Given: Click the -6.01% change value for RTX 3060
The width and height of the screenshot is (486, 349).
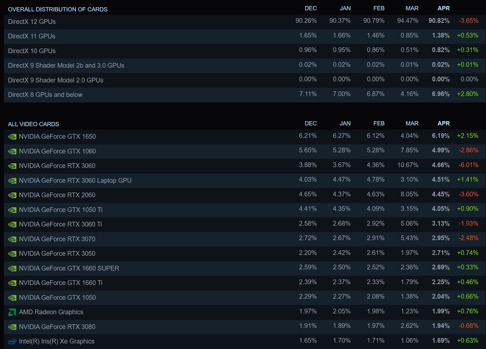Looking at the screenshot, I should pos(469,165).
